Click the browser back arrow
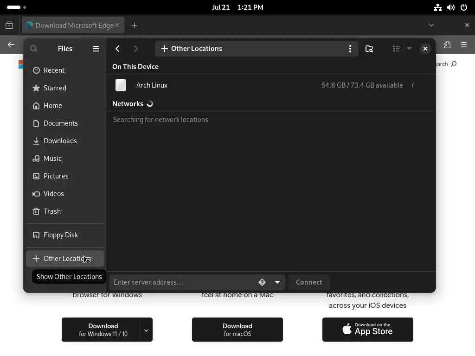This screenshot has height=356, width=475. point(11,45)
